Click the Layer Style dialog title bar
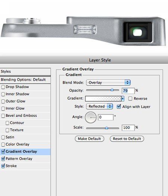The height and width of the screenshot is (196, 168). 84,60
